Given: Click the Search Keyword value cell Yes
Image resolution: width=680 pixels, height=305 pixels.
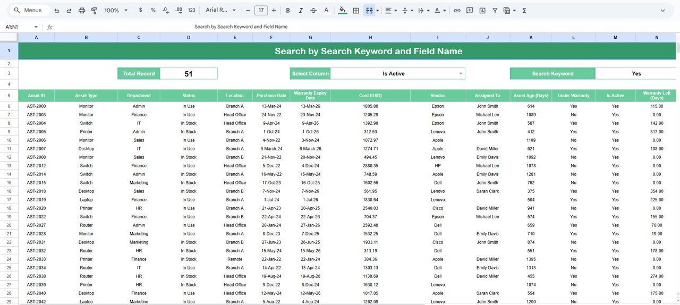Looking at the screenshot, I should (x=636, y=74).
